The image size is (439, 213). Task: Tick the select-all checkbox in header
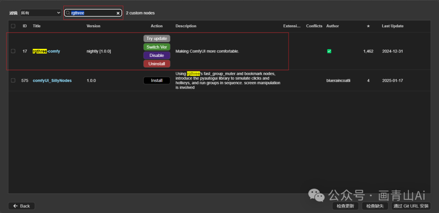13,26
